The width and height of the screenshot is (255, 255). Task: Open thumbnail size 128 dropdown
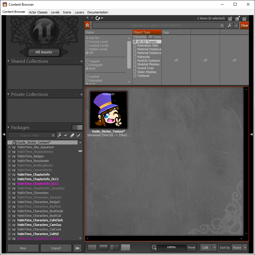[x=214, y=248]
